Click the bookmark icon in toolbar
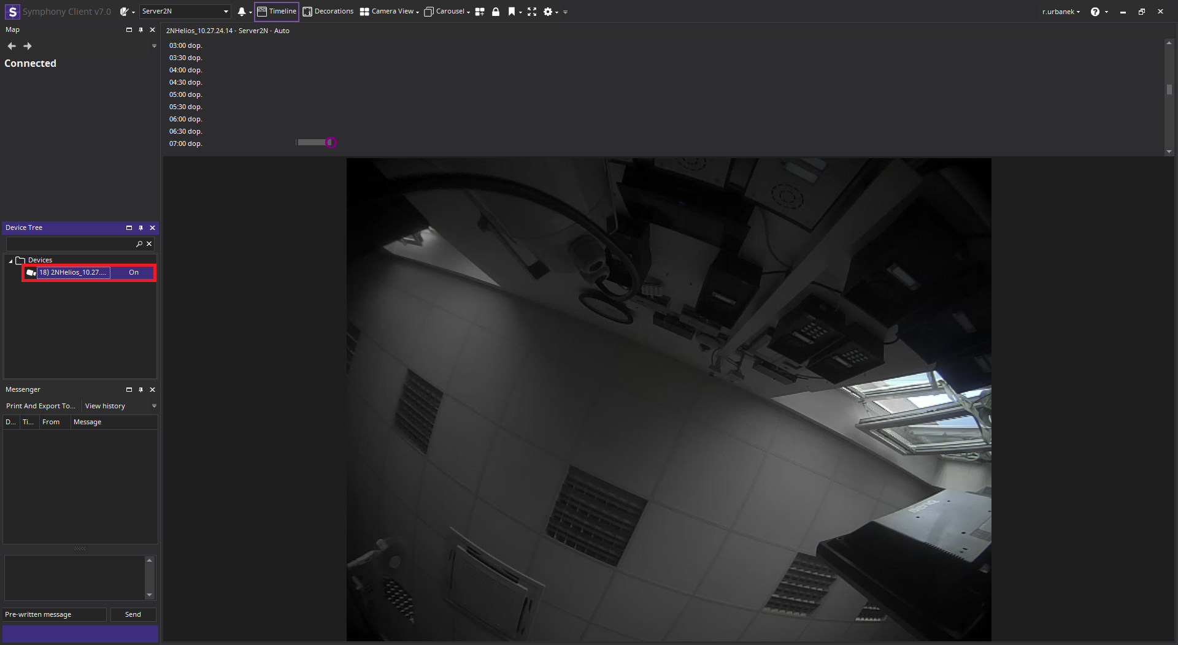Screen dimensions: 1178x645 (x=511, y=12)
